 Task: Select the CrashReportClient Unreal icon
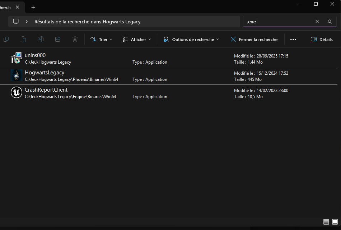[17, 92]
